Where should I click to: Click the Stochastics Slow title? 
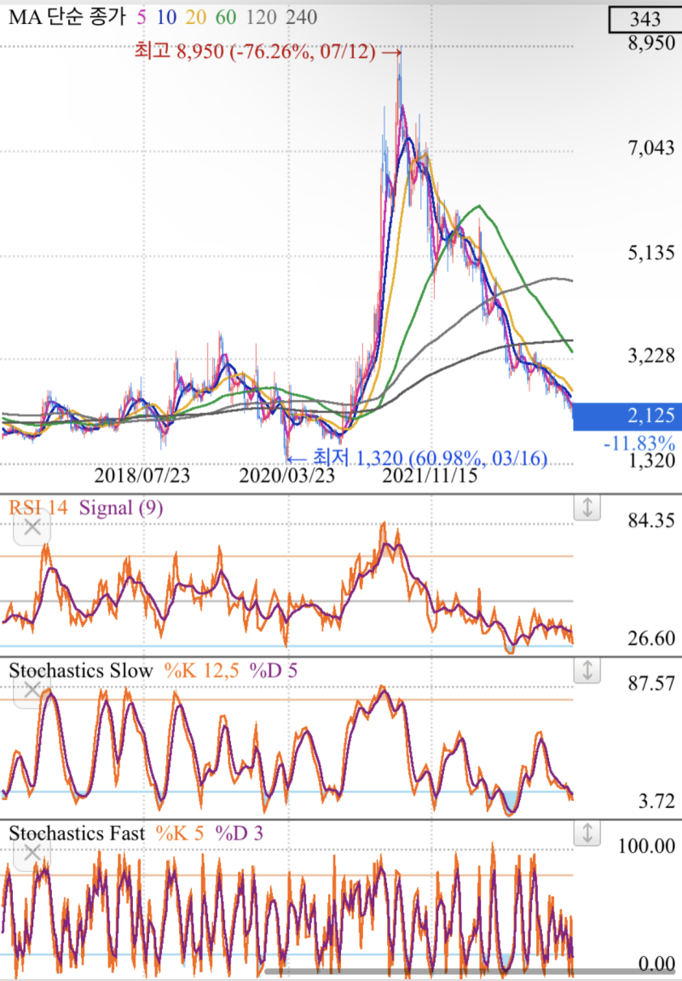(81, 670)
